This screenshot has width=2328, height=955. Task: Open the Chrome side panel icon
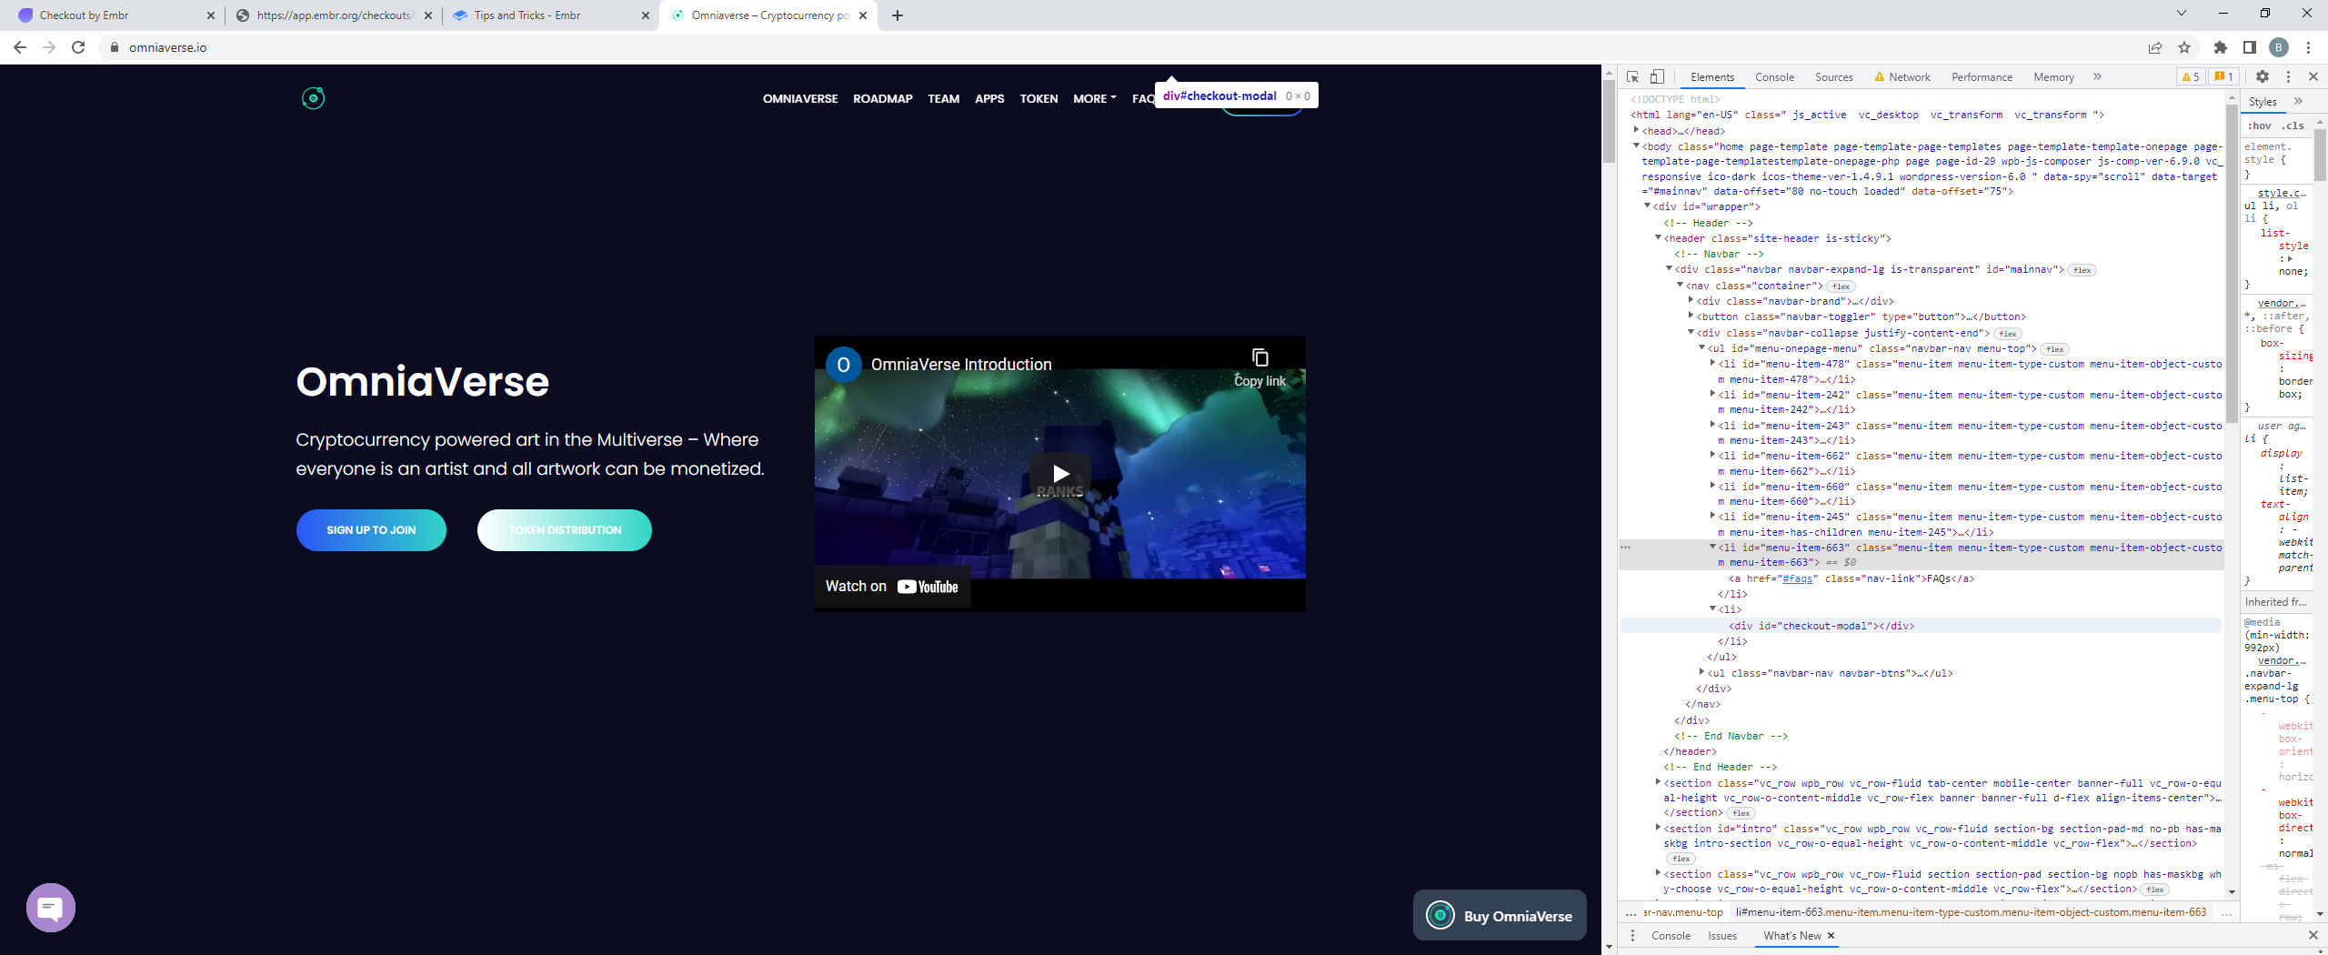click(x=2249, y=47)
